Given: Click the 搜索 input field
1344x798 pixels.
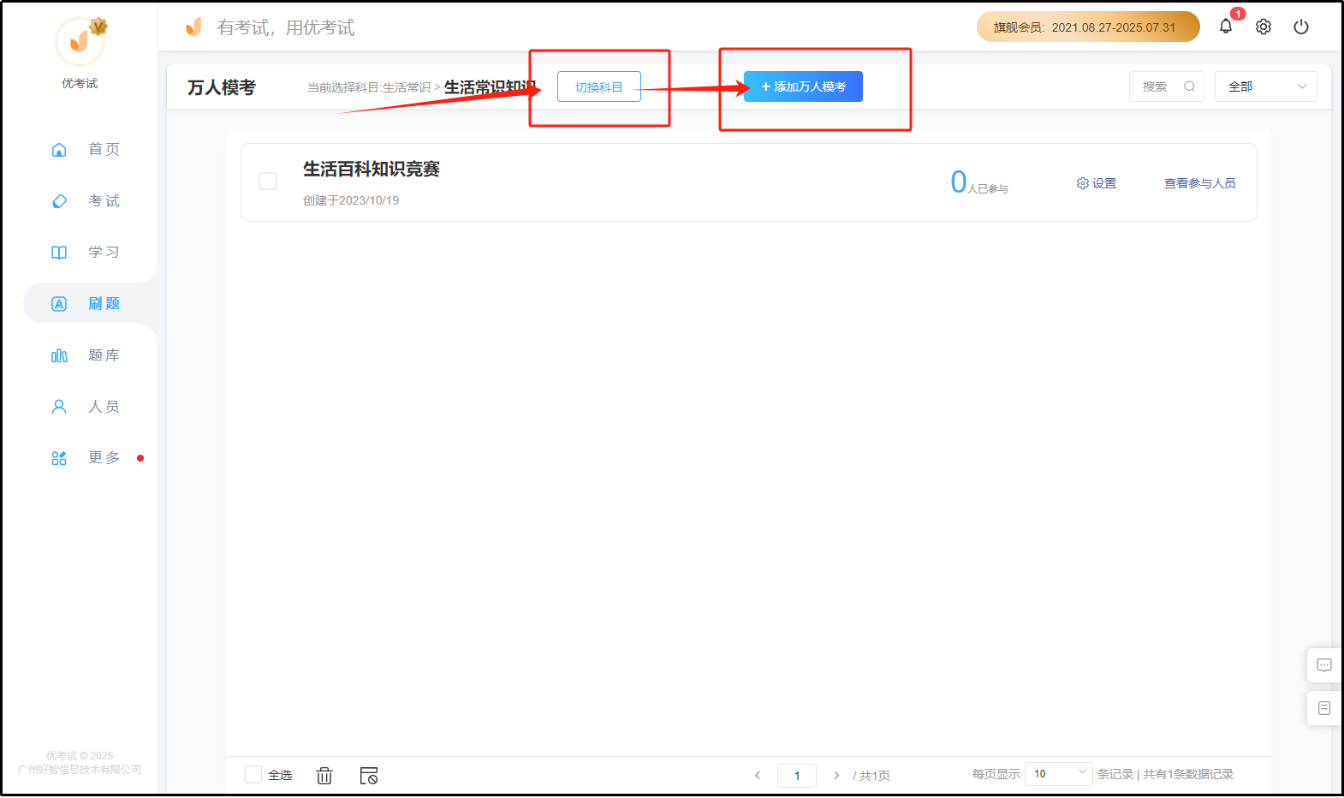Looking at the screenshot, I should pos(1167,86).
